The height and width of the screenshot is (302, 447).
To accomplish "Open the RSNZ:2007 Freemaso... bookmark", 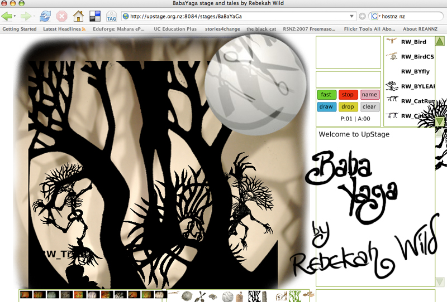I will point(309,29).
